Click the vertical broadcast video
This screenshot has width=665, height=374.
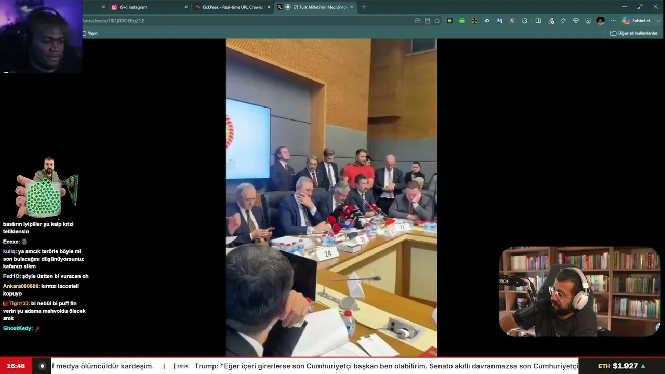(331, 197)
